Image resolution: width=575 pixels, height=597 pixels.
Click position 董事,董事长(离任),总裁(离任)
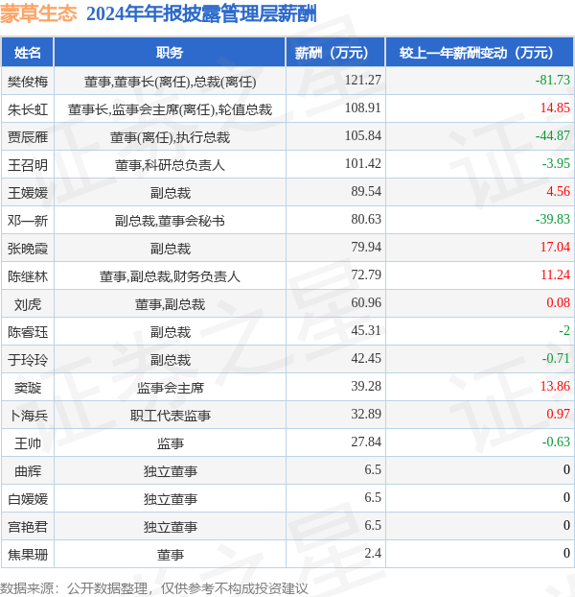click(x=170, y=82)
